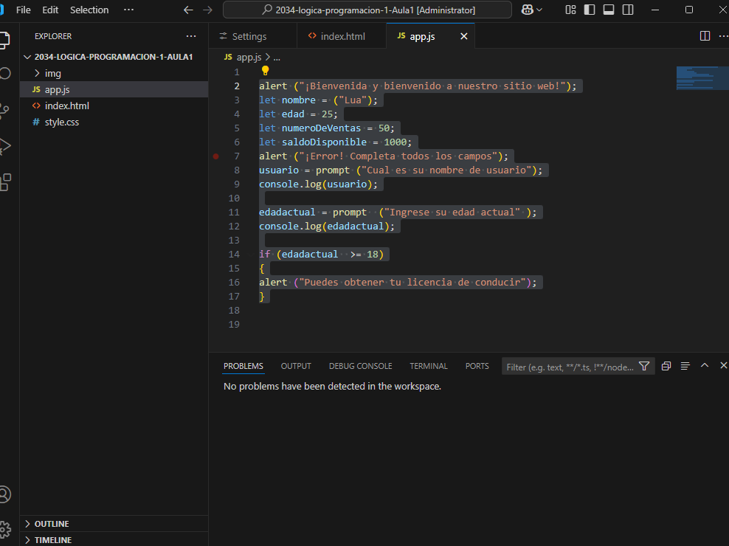Click "No problems have been detected" message
Image resolution: width=729 pixels, height=546 pixels.
tap(332, 386)
